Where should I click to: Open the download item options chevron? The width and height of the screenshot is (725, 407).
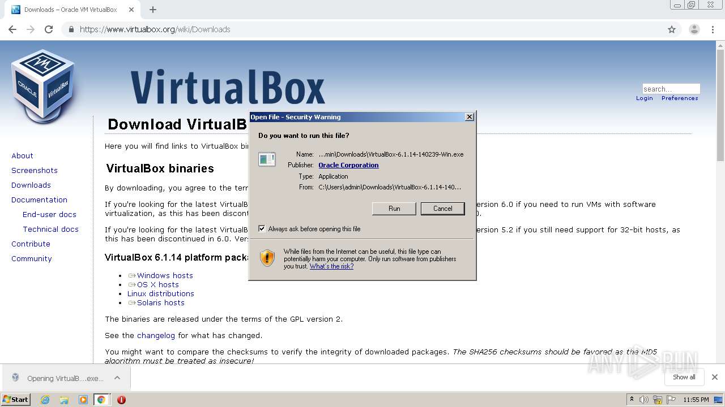pos(117,378)
